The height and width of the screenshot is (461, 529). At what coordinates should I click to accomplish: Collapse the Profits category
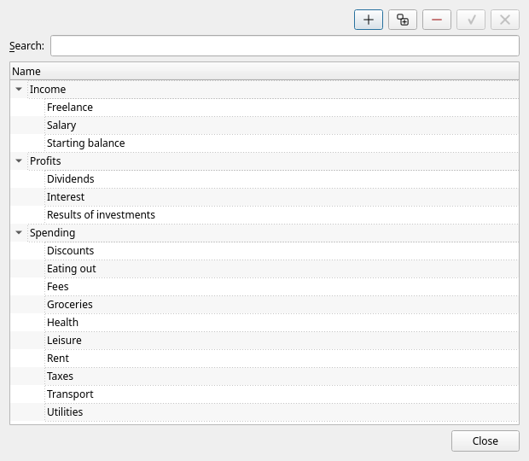click(x=19, y=161)
